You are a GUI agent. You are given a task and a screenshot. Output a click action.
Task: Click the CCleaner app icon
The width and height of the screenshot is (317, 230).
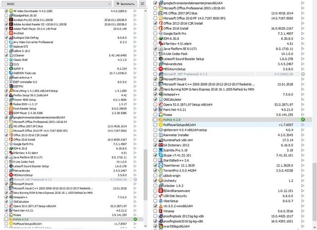tap(11, 55)
